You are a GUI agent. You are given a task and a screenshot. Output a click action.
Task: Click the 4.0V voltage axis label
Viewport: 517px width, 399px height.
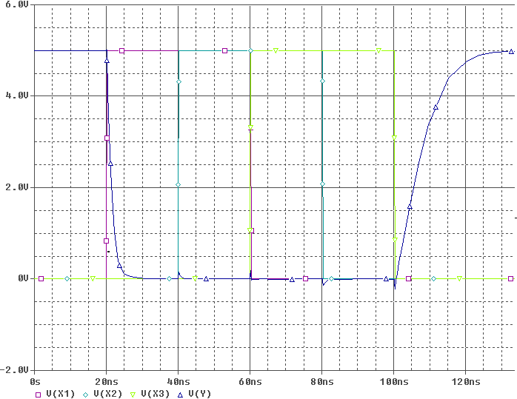[16, 95]
